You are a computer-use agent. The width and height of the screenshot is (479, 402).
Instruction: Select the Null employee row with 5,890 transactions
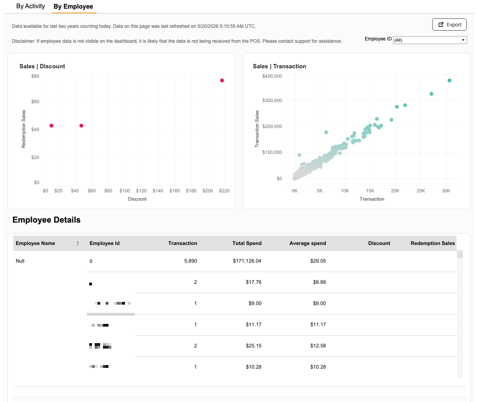pos(235,261)
